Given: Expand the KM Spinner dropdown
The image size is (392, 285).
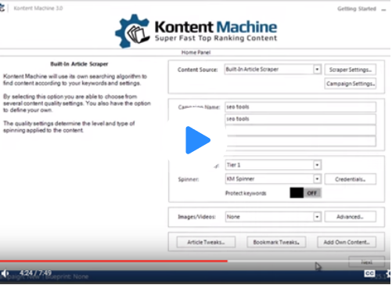Looking at the screenshot, I should [x=273, y=179].
